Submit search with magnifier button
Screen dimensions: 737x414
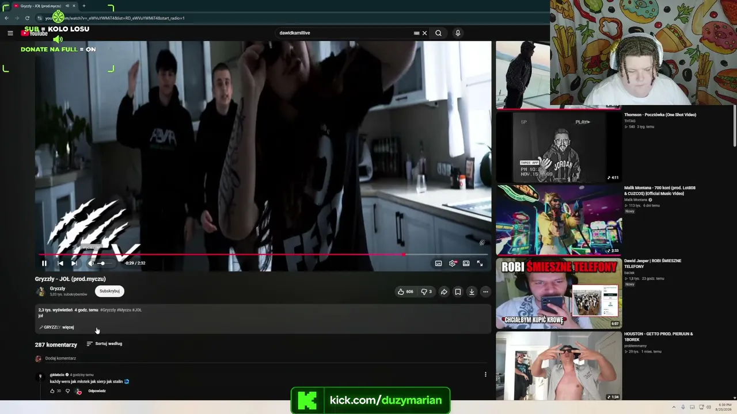(x=438, y=33)
